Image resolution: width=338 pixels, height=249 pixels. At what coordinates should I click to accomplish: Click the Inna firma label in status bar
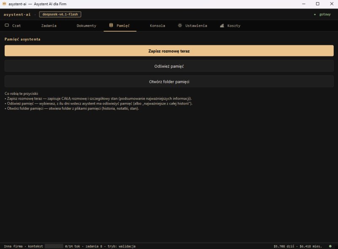(13, 246)
